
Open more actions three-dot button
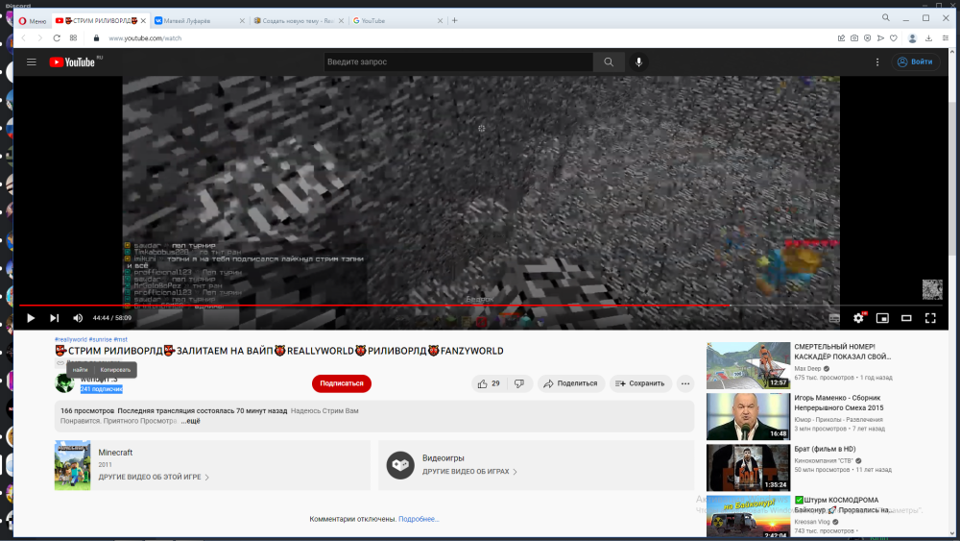coord(685,383)
